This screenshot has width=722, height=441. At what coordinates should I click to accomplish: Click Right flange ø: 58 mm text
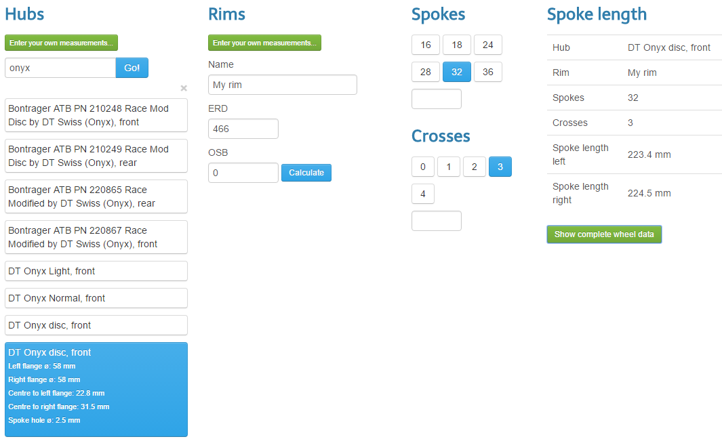coord(44,380)
